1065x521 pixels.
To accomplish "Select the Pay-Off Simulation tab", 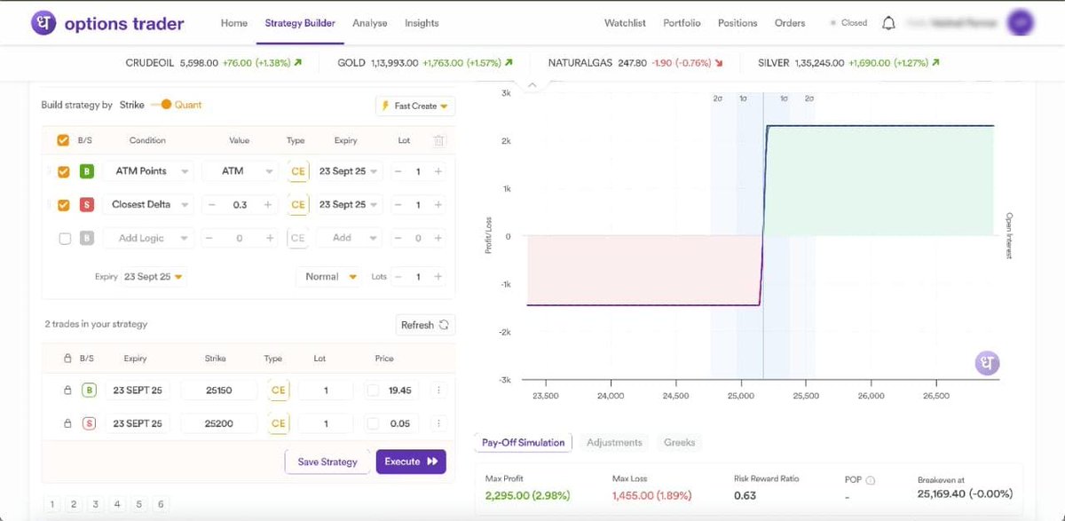I will click(524, 442).
